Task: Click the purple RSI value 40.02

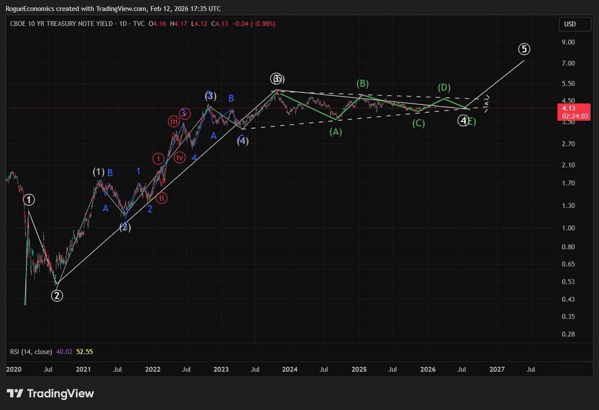Action: pyautogui.click(x=64, y=352)
